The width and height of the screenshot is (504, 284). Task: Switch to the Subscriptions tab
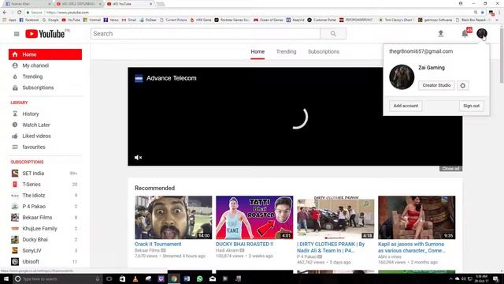pos(324,51)
